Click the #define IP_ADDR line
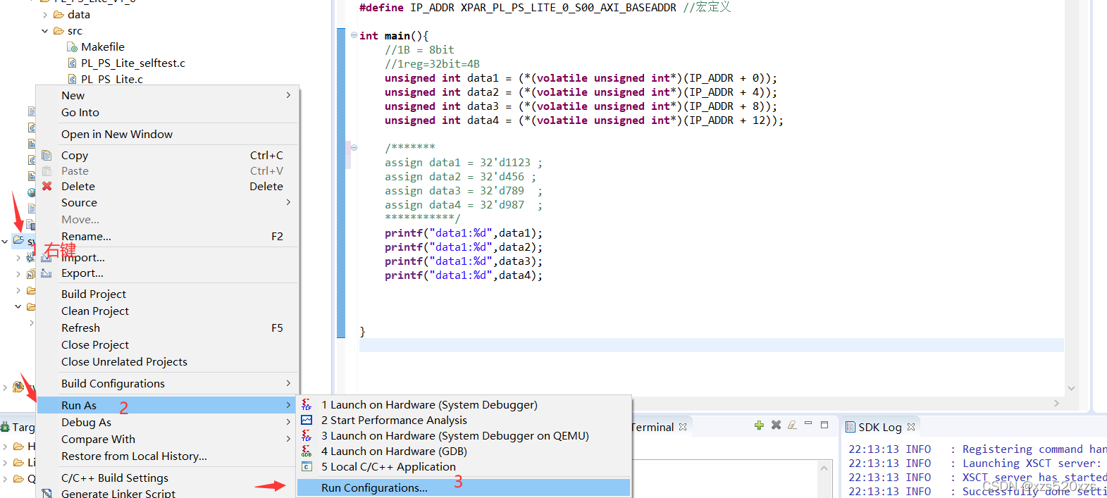 click(x=545, y=8)
